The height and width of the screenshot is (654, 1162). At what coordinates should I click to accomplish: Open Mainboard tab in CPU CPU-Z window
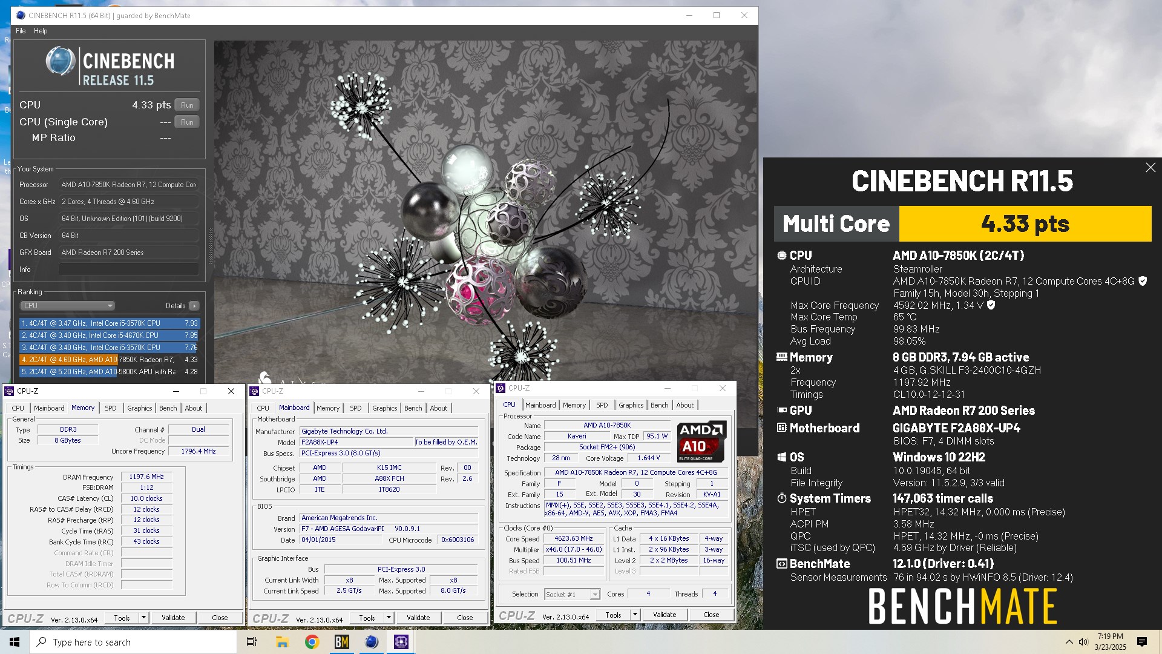(540, 405)
